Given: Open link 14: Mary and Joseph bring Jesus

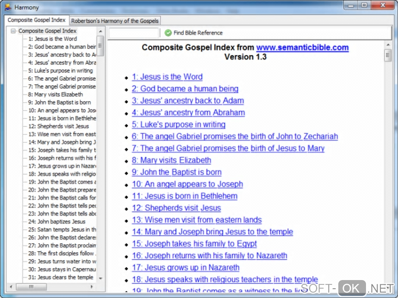Looking at the screenshot, I should [x=212, y=232].
